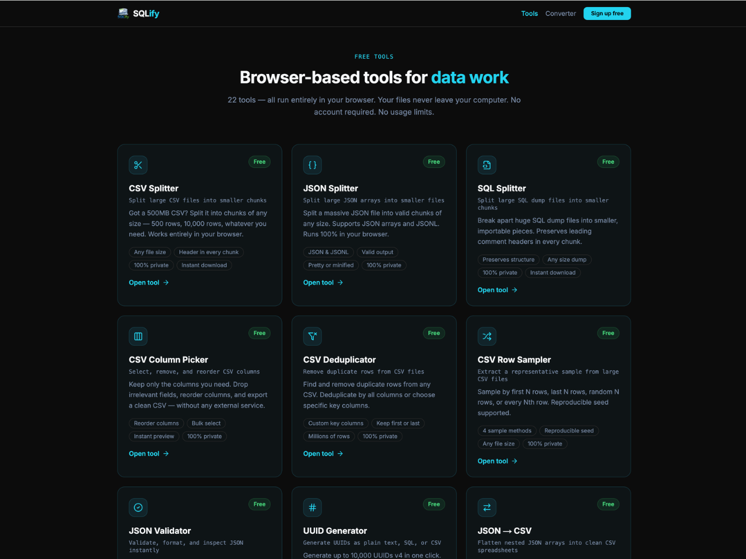Click the curly-braces icon for JSON Splitter
Image resolution: width=746 pixels, height=559 pixels.
(312, 165)
